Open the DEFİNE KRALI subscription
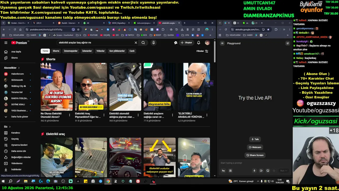The image size is (339, 191). pos(17,105)
